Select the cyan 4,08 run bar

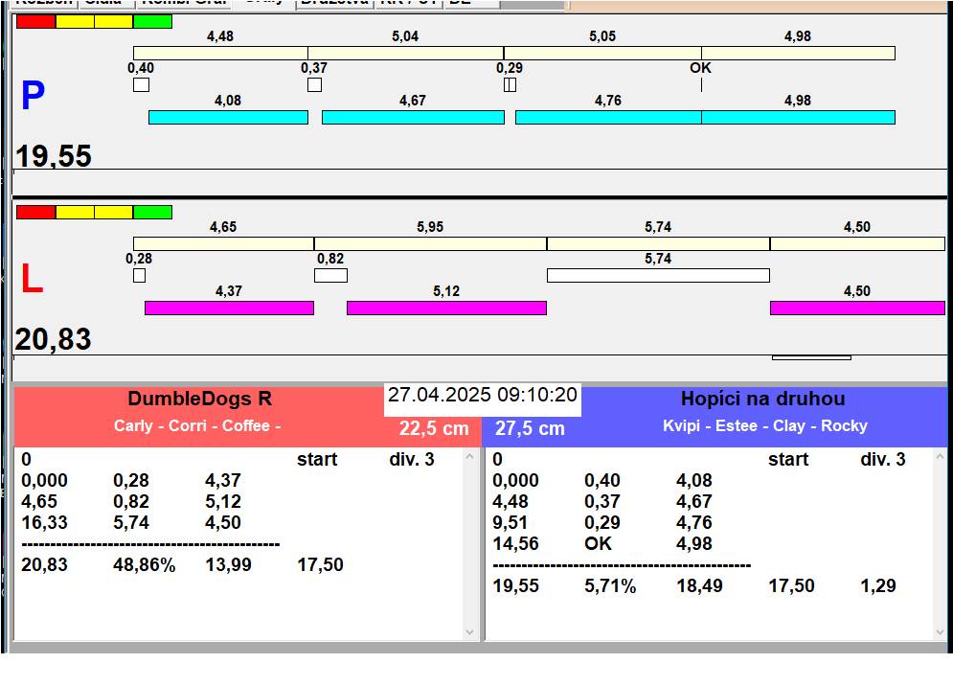[228, 117]
